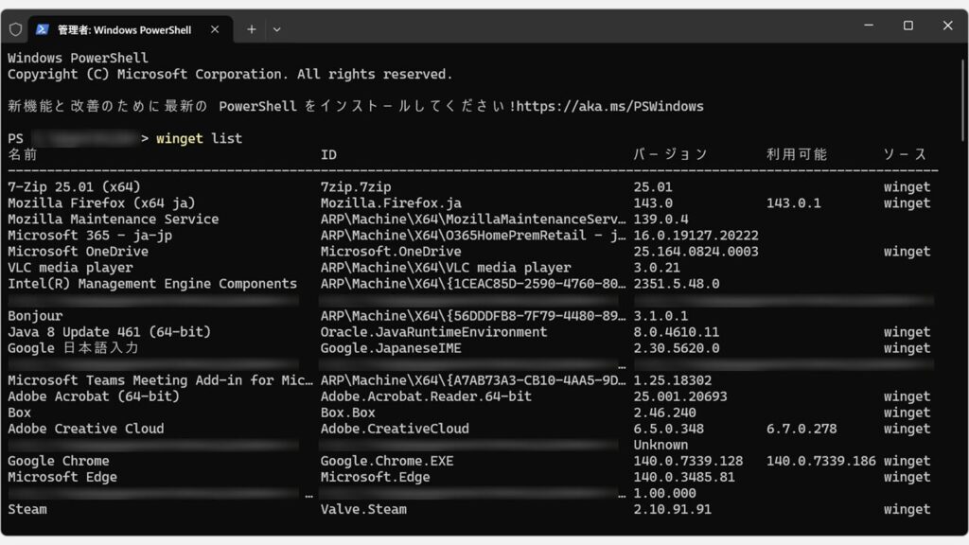Image resolution: width=969 pixels, height=545 pixels.
Task: Click 'Bonjour' name
Action: [x=35, y=315]
